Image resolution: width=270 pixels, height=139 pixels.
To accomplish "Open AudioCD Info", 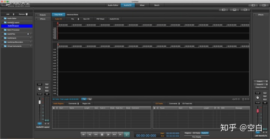I will pyautogui.click(x=114, y=19).
